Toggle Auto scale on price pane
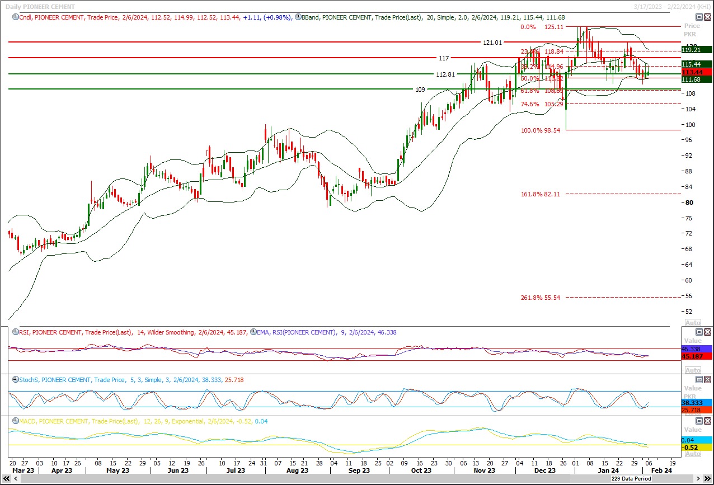This screenshot has width=714, height=485. click(693, 323)
